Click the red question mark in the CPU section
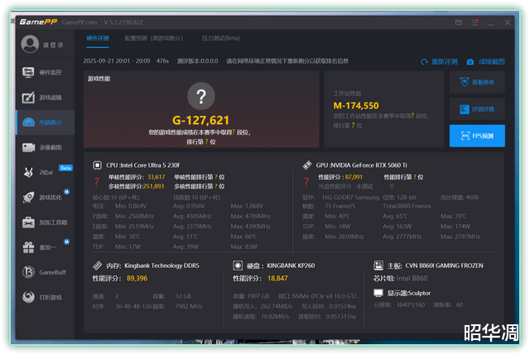 [97, 182]
